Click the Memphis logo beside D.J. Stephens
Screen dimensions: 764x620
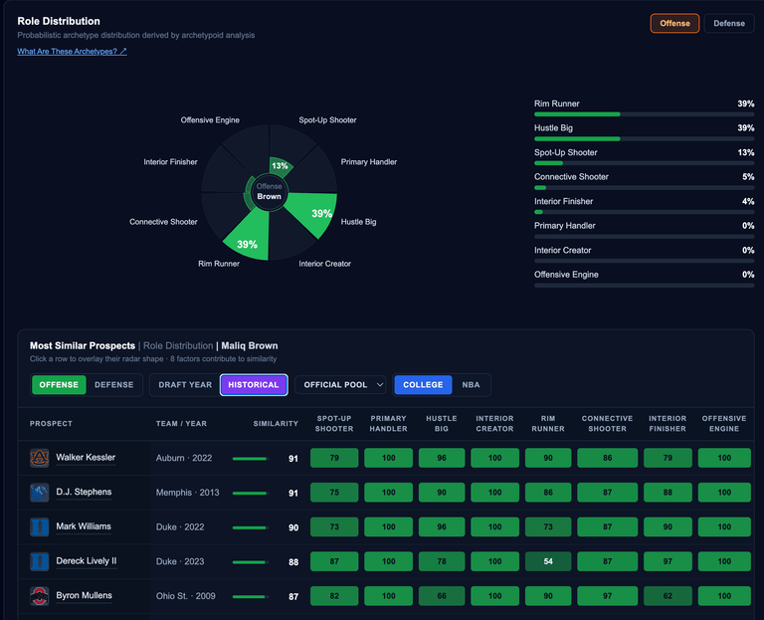tap(40, 493)
